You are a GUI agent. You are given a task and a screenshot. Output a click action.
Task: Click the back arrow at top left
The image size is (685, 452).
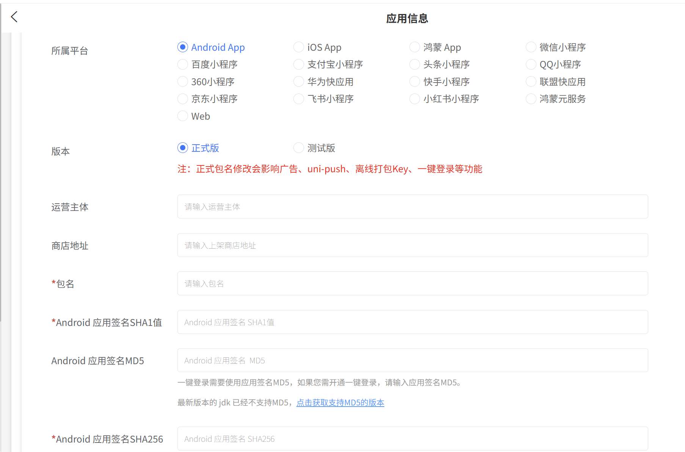point(14,17)
